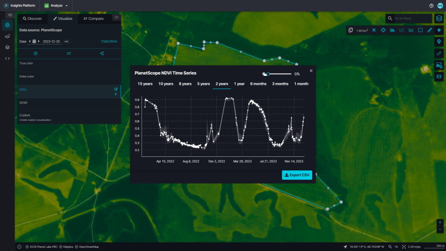
Task: Open the globe map view in left sidebar
Action: click(x=7, y=25)
